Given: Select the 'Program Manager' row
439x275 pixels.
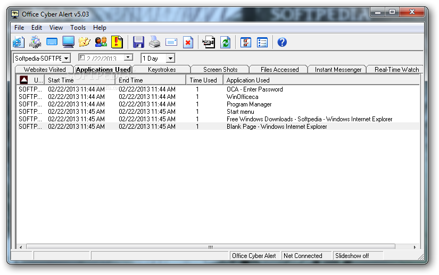Looking at the screenshot, I should click(218, 104).
